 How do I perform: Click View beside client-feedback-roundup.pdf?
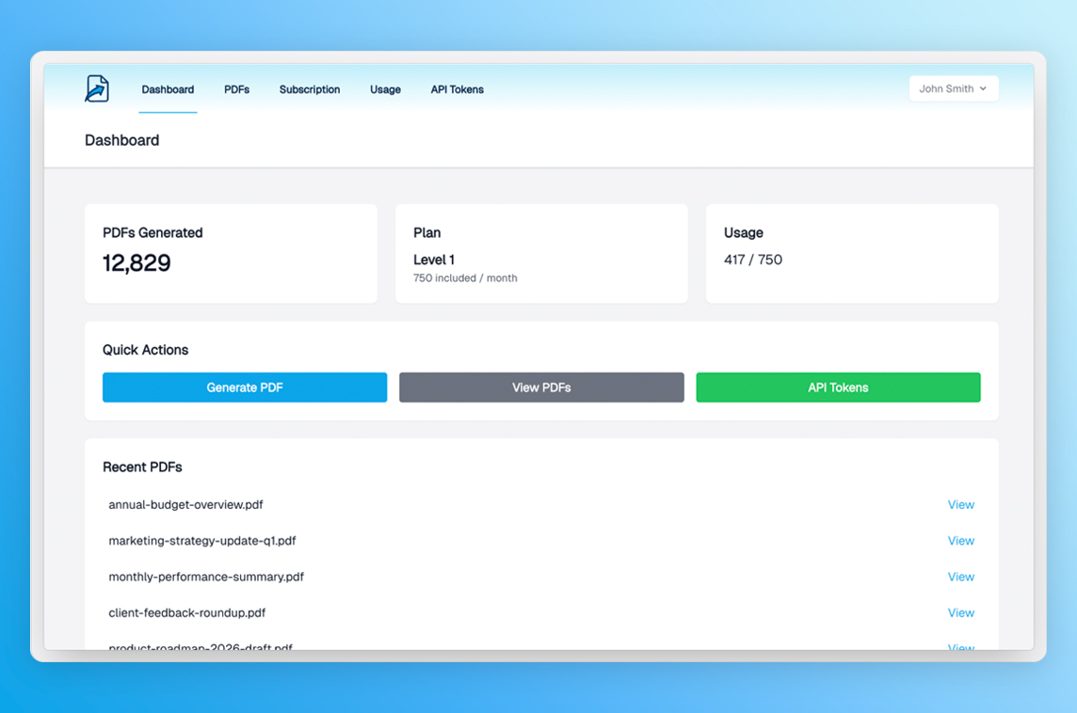960,612
